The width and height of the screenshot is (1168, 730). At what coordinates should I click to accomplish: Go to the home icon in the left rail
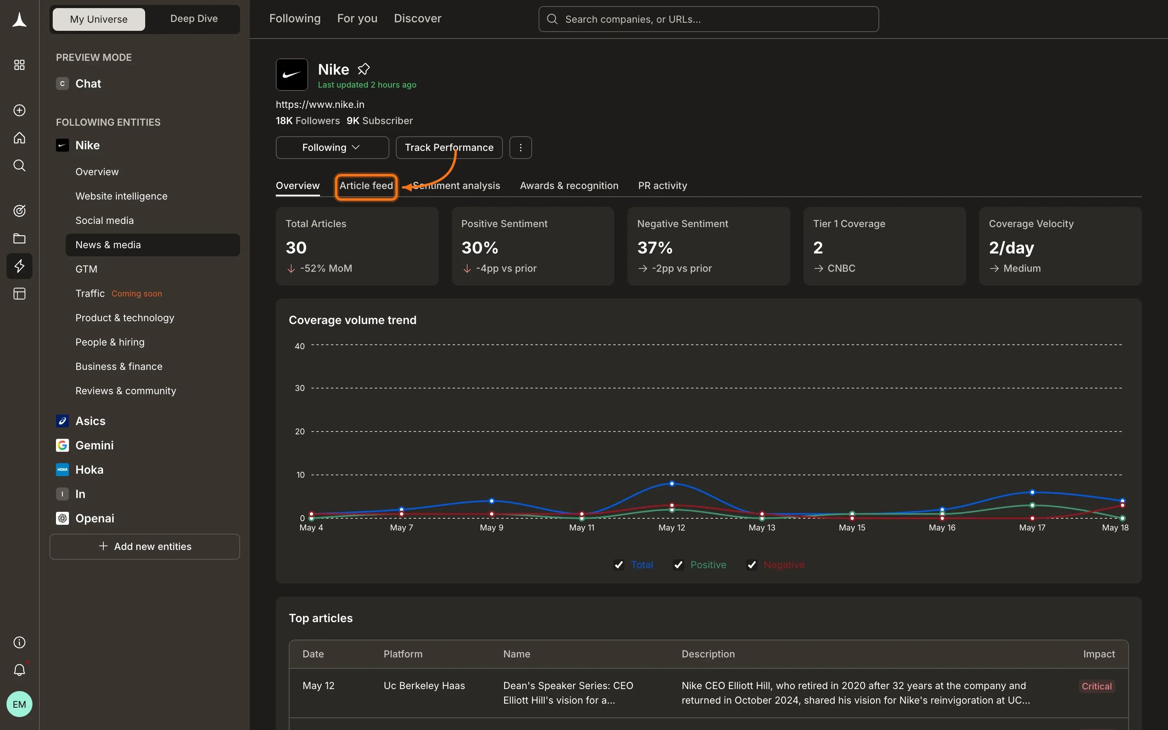pos(19,138)
